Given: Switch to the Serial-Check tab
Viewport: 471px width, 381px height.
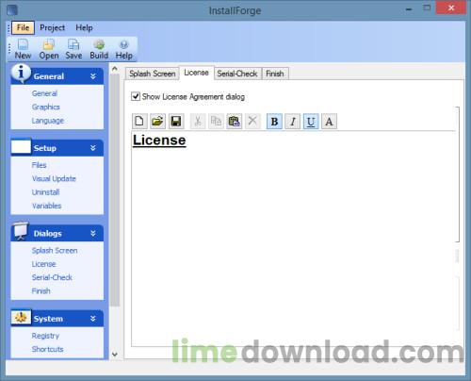Looking at the screenshot, I should click(237, 74).
